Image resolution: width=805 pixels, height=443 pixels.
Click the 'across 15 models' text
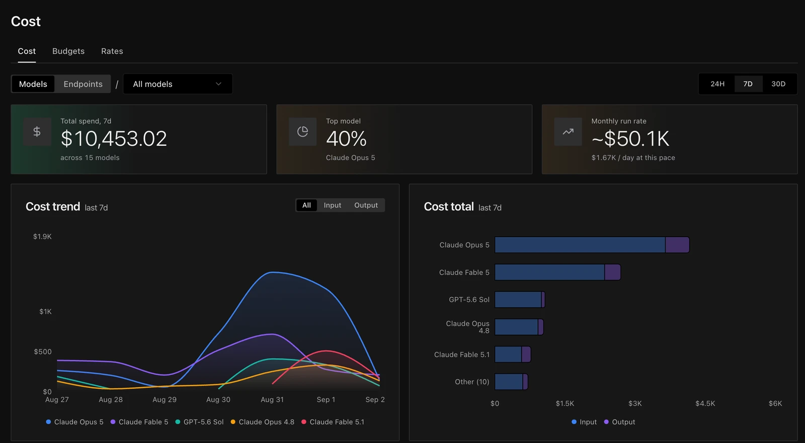(90, 158)
